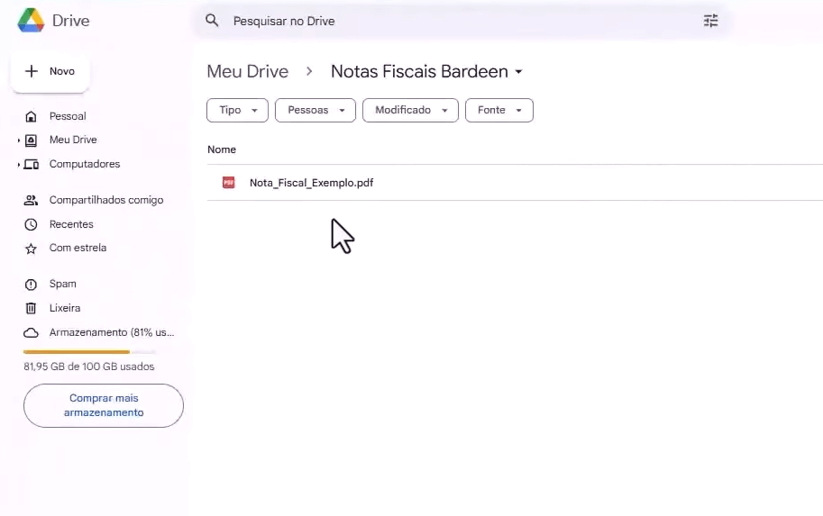Select the Nota_Fiscal_Exemplo.pdf file name
This screenshot has width=823, height=516.
point(311,183)
